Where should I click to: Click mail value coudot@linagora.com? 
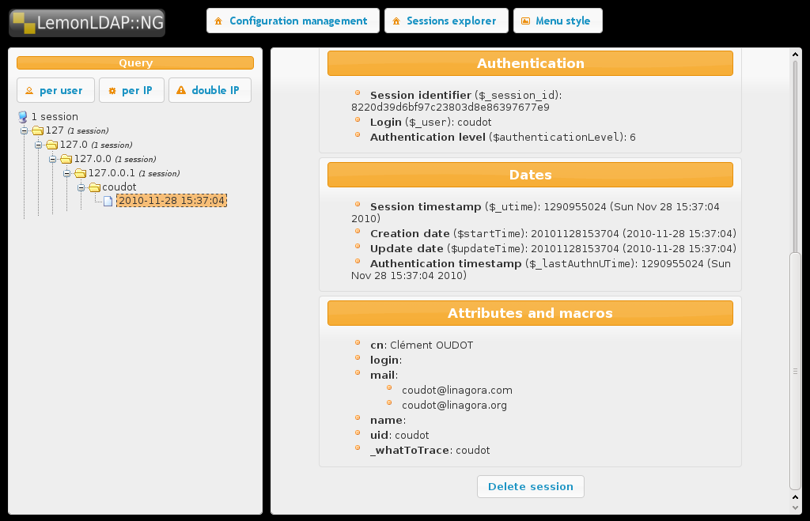pyautogui.click(x=457, y=391)
